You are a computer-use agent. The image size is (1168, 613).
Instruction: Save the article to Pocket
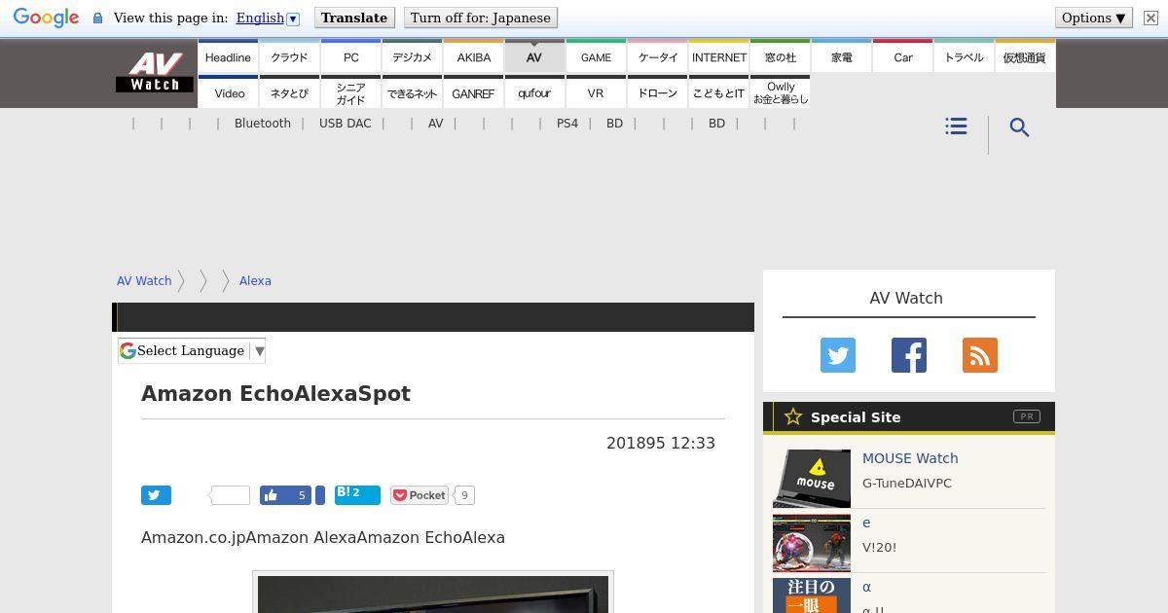pos(420,495)
